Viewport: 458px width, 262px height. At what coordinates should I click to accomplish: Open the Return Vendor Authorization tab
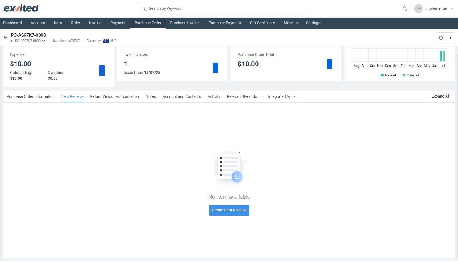[x=114, y=96]
